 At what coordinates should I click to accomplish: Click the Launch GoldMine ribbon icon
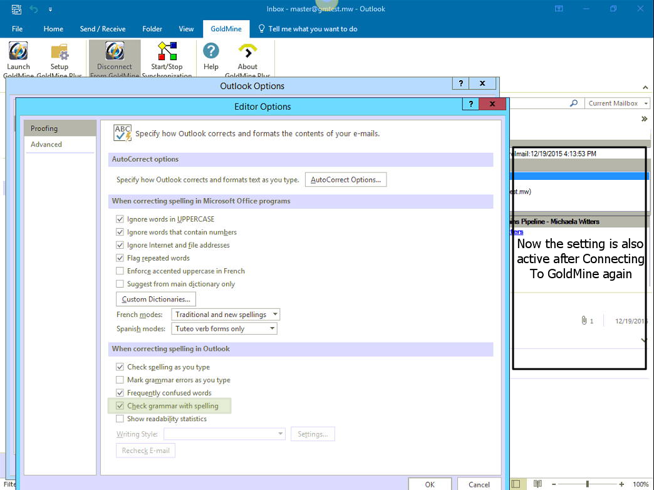coord(18,52)
